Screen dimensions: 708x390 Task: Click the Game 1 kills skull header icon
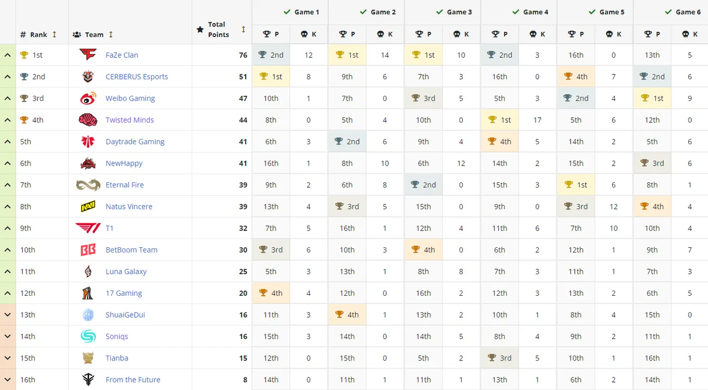pyautogui.click(x=305, y=34)
